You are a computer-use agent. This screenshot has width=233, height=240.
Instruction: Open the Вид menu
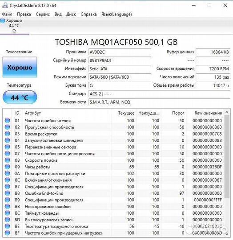(x=58, y=14)
